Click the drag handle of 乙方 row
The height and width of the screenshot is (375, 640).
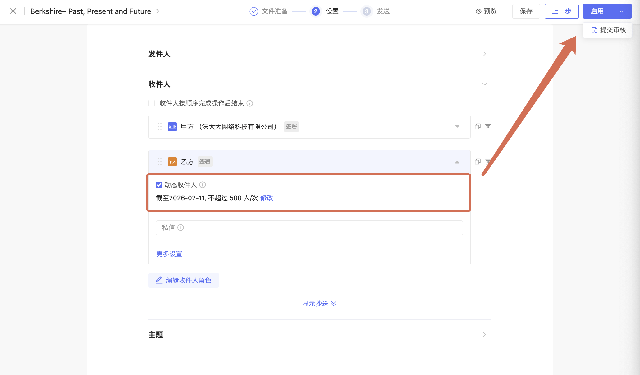click(x=160, y=161)
